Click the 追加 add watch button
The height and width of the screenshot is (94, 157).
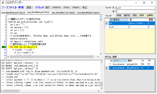[x=135, y=15]
